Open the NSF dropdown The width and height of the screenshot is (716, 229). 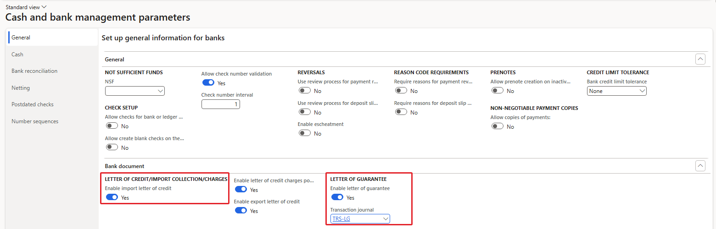tap(135, 91)
